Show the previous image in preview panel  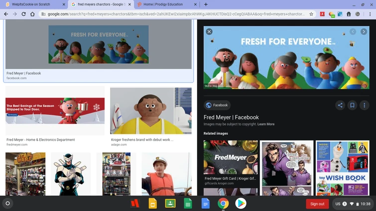coord(353,32)
